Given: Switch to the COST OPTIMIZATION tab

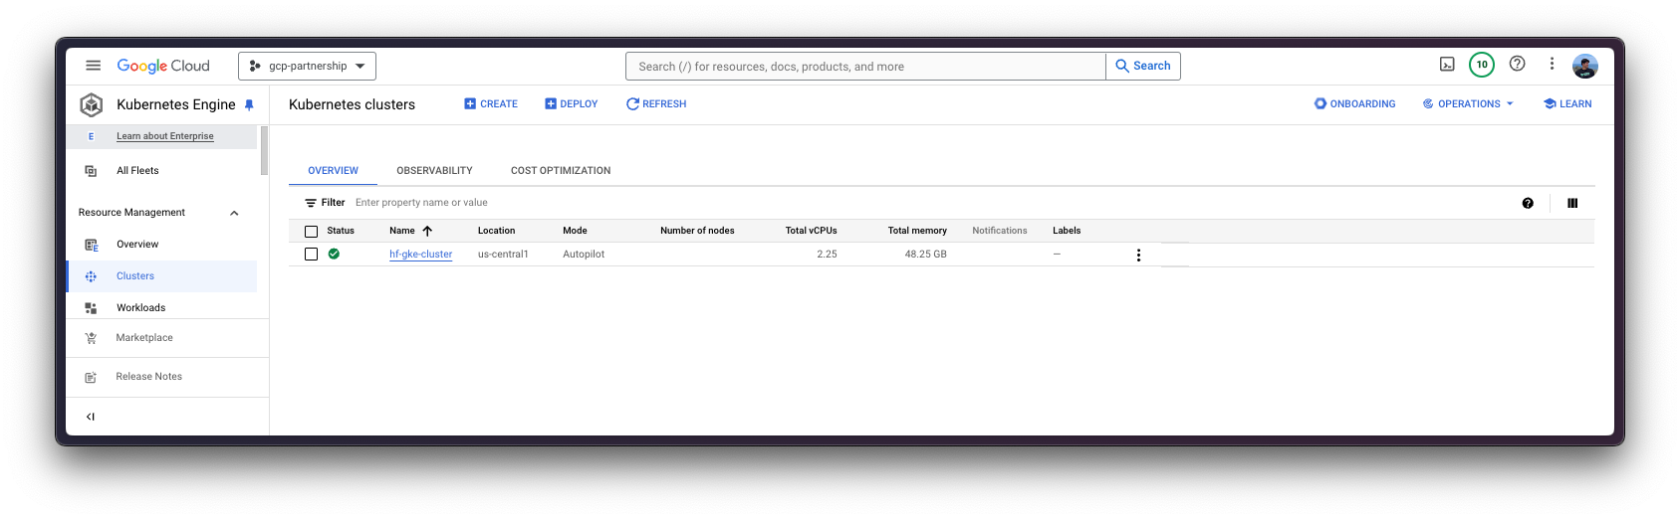Looking at the screenshot, I should (x=561, y=171).
